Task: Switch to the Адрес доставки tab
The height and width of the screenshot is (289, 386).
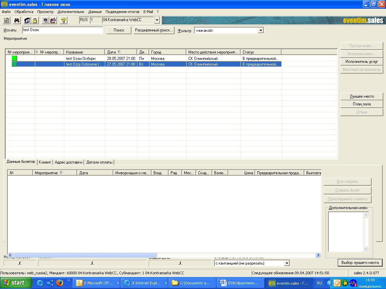Action: 68,162
